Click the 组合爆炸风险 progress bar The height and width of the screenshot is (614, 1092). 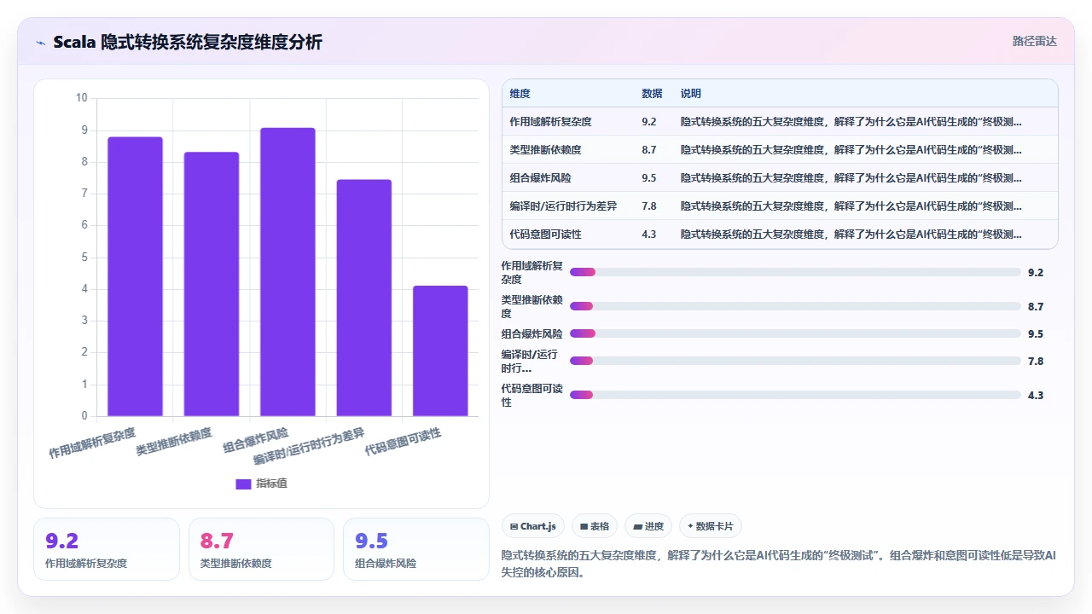(795, 333)
